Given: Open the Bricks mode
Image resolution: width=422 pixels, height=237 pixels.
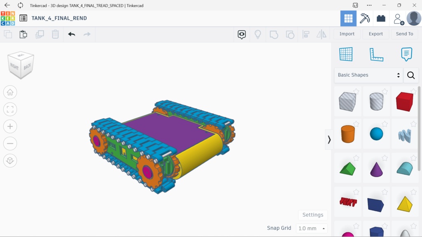Looking at the screenshot, I should click(x=381, y=18).
